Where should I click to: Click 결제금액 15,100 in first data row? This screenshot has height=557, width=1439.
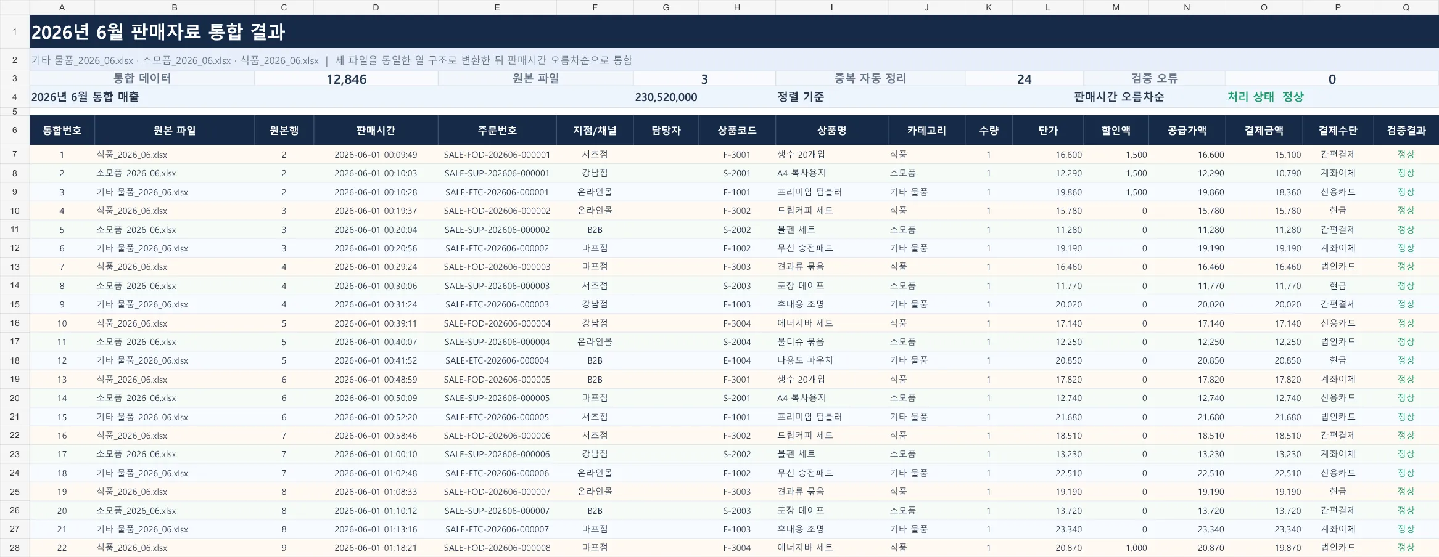point(1264,155)
